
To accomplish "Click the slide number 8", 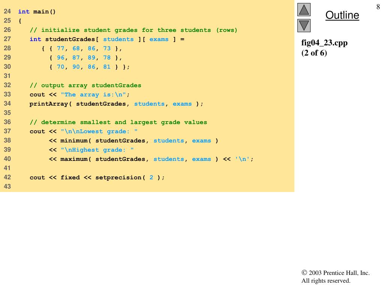I will coord(378,7).
